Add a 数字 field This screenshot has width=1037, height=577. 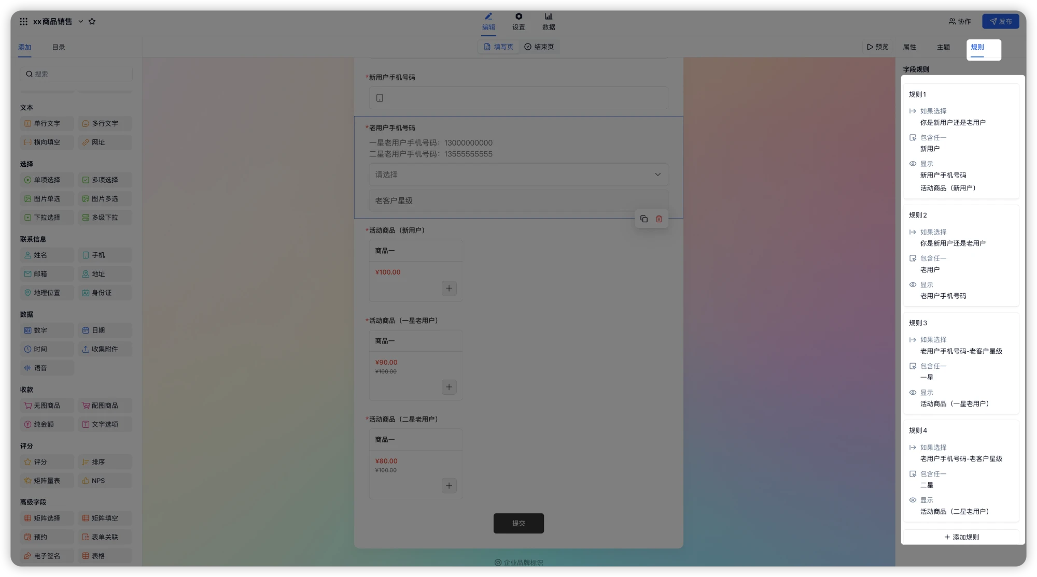tap(47, 330)
